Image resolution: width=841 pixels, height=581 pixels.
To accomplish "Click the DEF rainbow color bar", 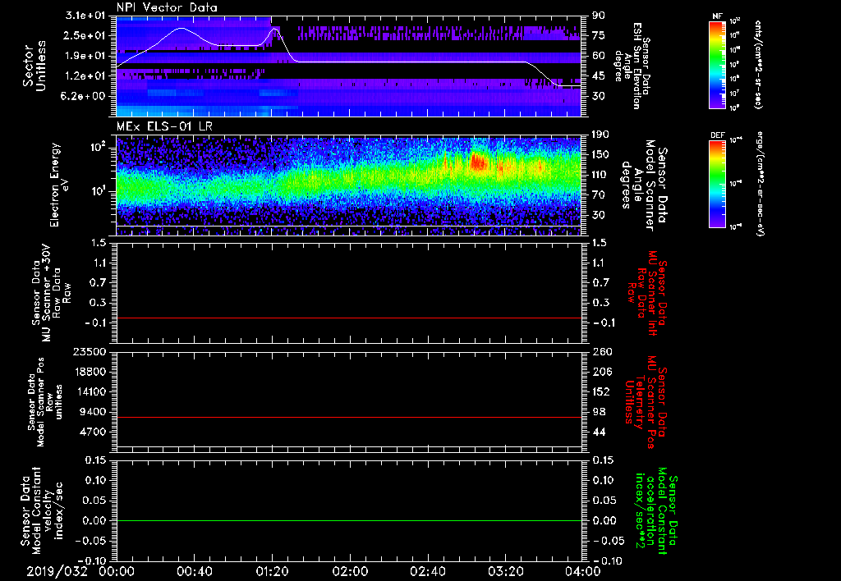I will [717, 184].
